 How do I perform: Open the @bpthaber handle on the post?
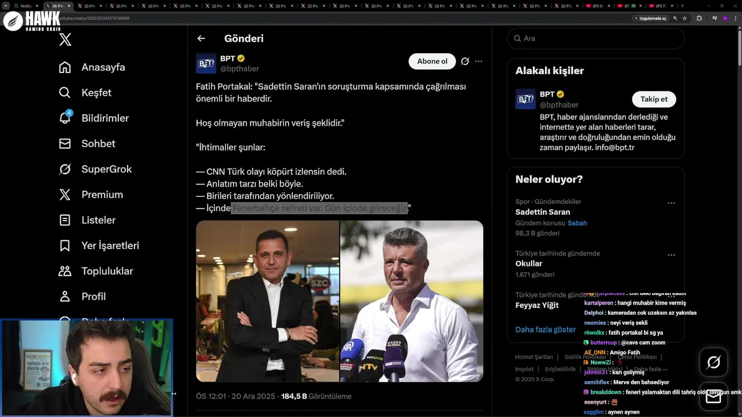[239, 69]
